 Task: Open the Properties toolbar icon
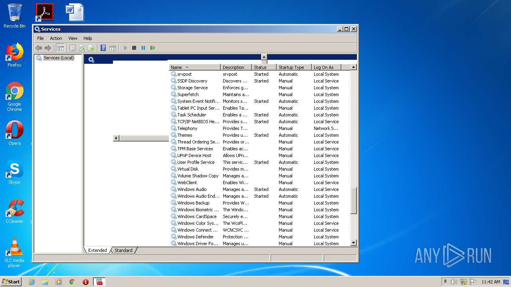72,48
